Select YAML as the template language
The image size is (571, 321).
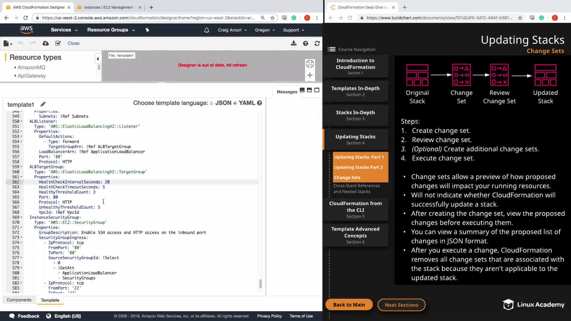[235, 103]
